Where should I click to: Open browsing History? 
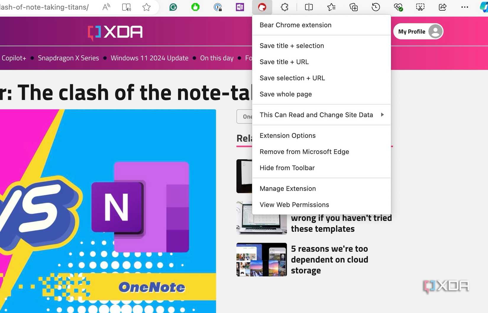pyautogui.click(x=376, y=7)
